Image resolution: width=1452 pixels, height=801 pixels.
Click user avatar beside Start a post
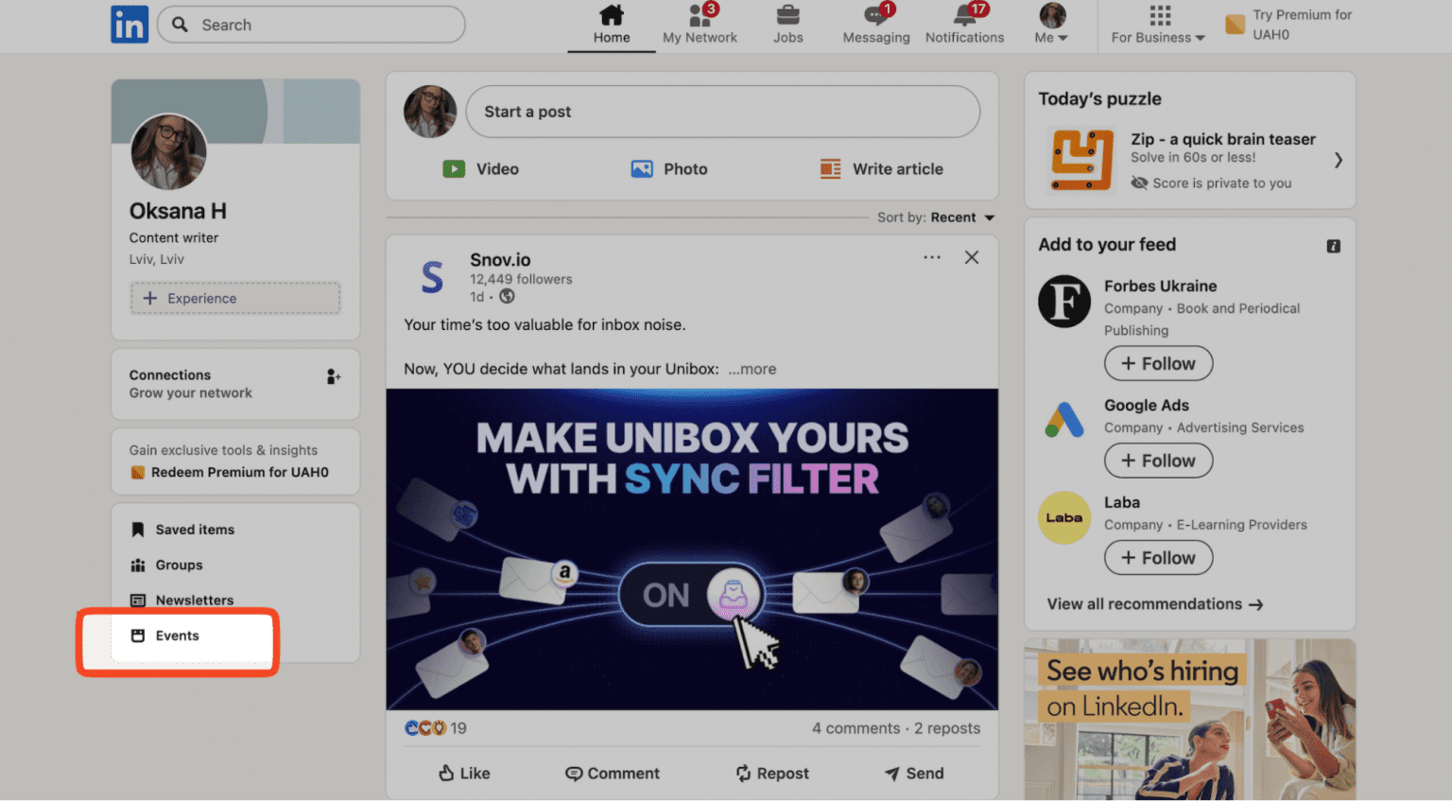click(x=430, y=112)
